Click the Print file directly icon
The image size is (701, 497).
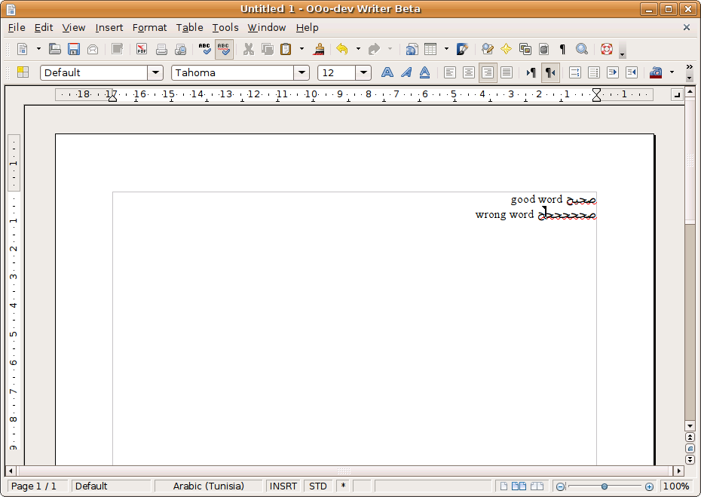coord(161,49)
